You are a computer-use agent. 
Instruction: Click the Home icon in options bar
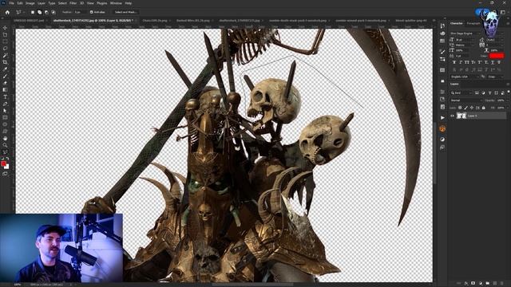pos(7,12)
